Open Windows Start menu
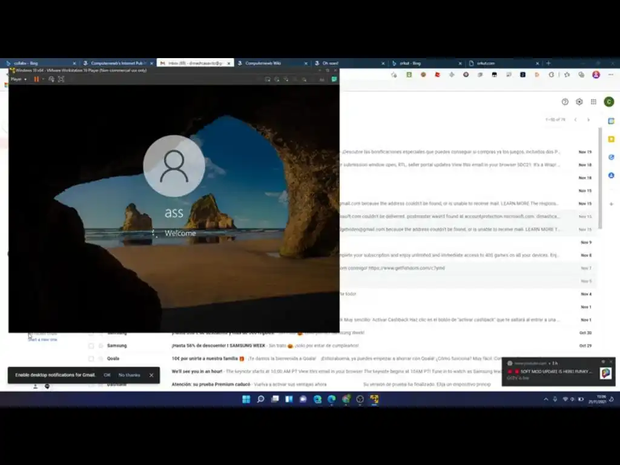This screenshot has width=620, height=465. tap(246, 400)
